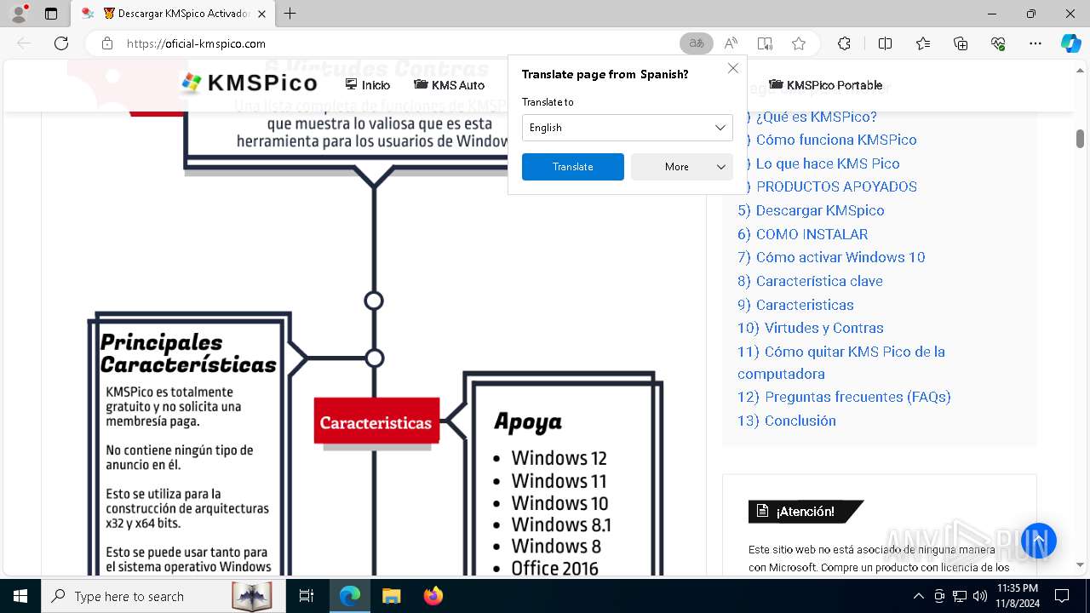Go back to the previous page
This screenshot has width=1090, height=613.
24,43
